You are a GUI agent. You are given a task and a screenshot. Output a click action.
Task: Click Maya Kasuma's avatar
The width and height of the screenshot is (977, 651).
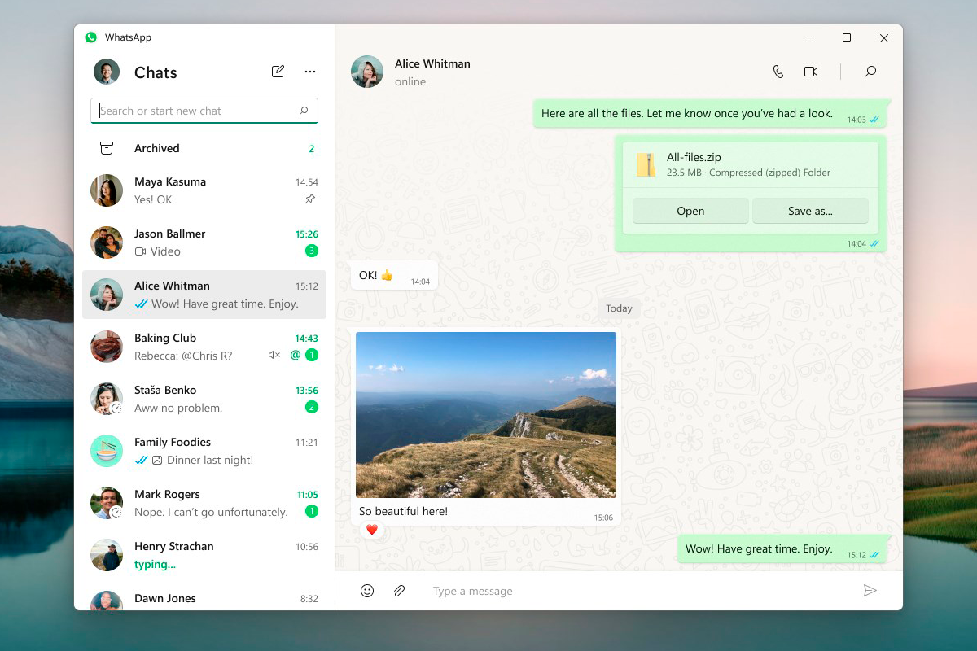(107, 190)
